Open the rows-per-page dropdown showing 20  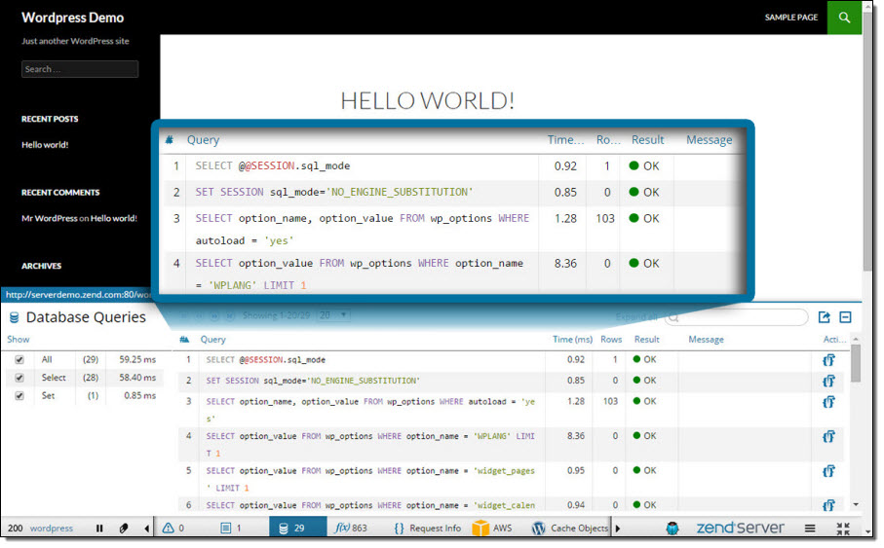point(333,315)
